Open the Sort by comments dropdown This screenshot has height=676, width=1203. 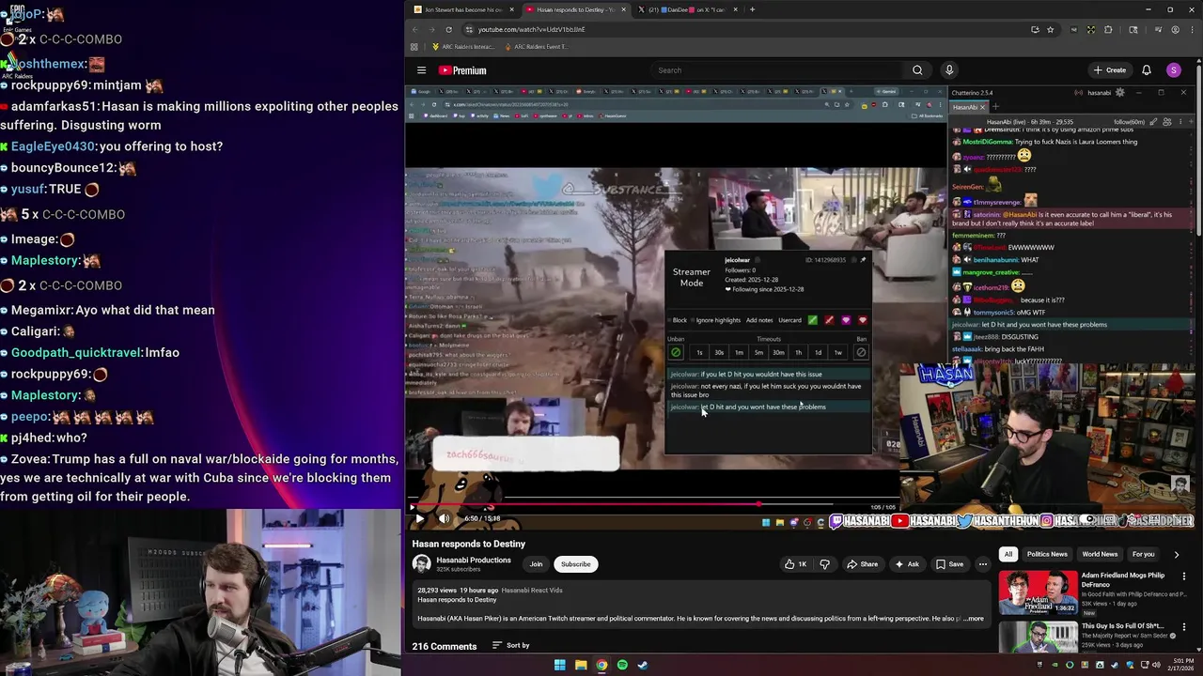[x=511, y=646]
